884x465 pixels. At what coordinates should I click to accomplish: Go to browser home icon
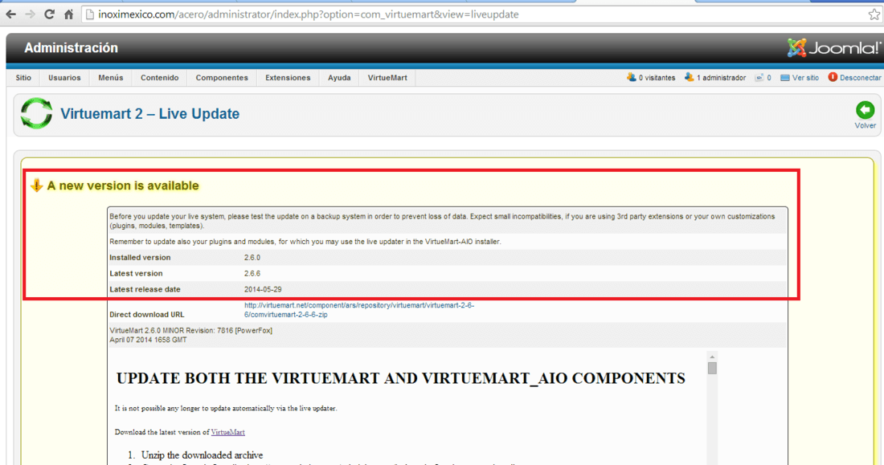(69, 14)
